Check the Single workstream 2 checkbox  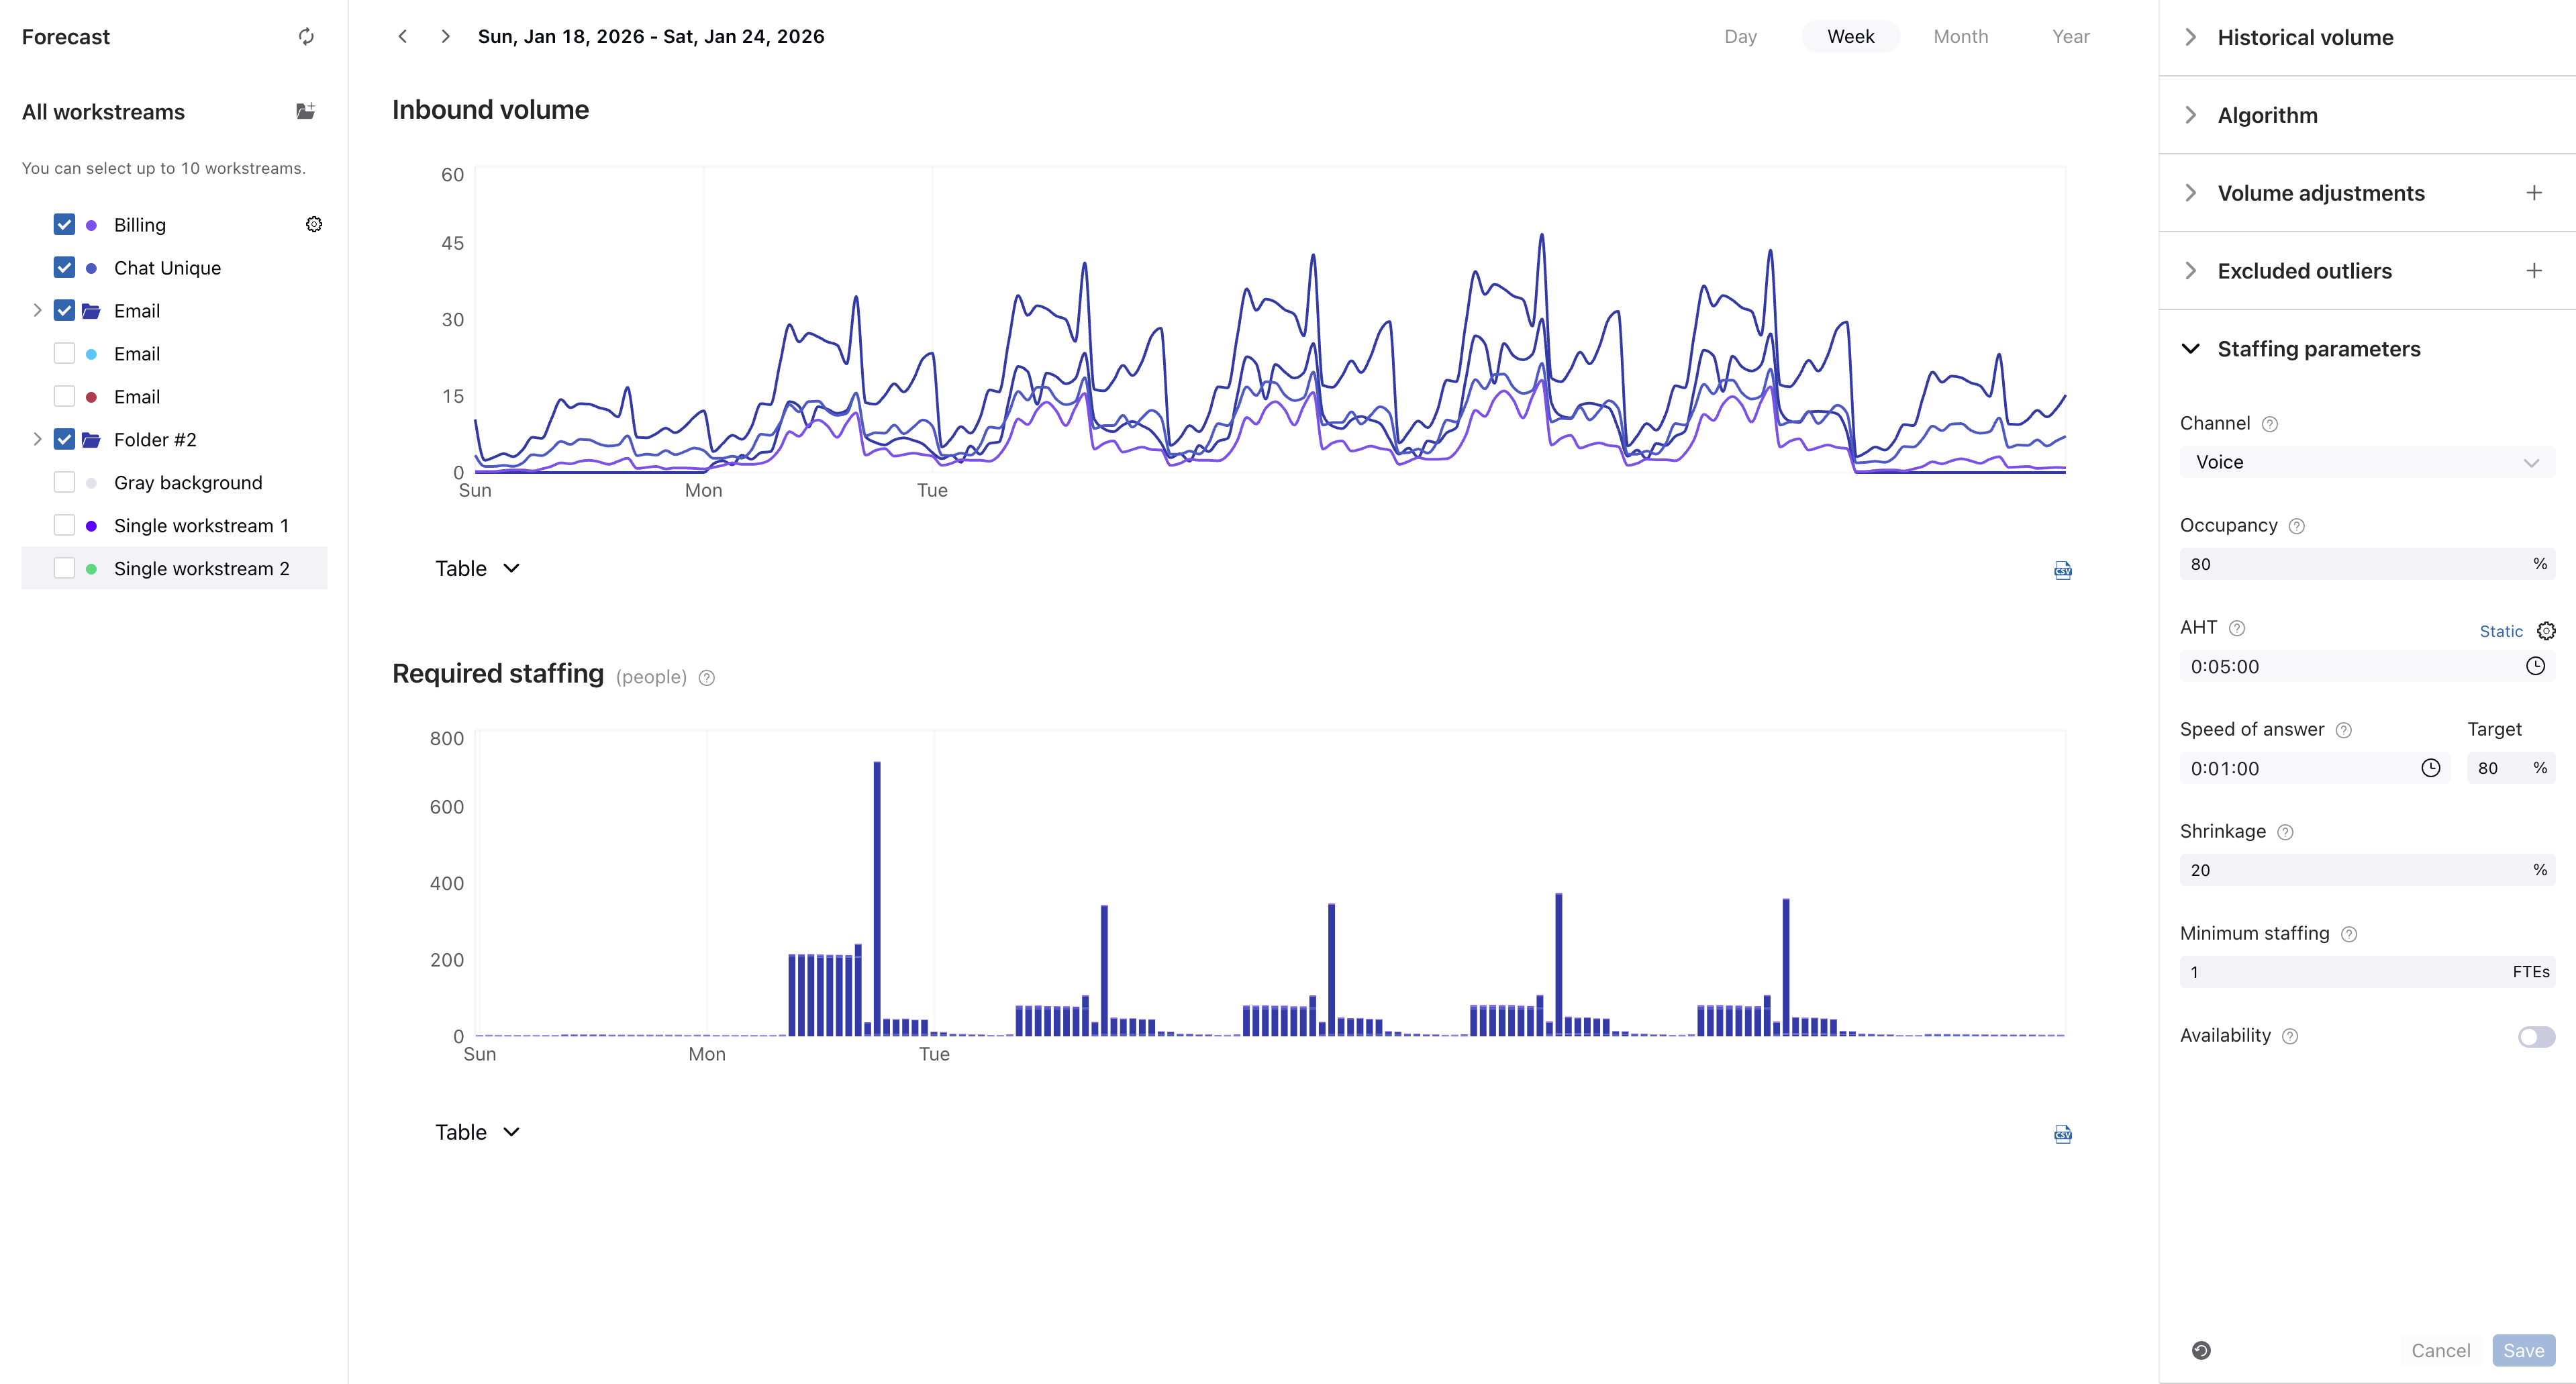pos(64,568)
